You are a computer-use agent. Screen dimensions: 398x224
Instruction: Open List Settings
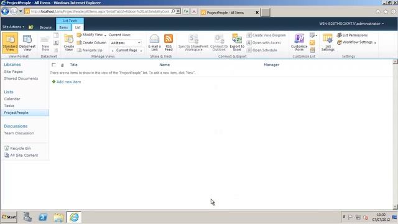(x=328, y=43)
